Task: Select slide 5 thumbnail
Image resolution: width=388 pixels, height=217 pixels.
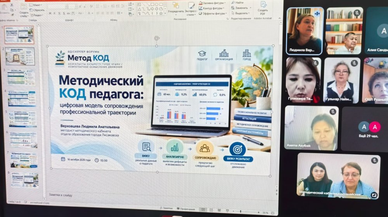Action: point(23,119)
